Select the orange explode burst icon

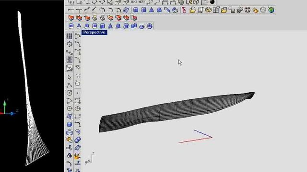tap(77, 156)
